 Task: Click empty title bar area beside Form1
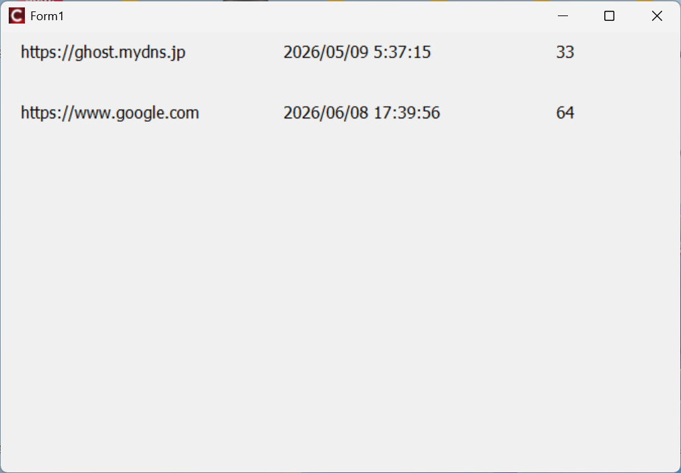303,16
